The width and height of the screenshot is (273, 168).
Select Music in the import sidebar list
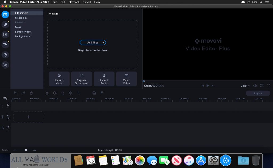coord(27,27)
